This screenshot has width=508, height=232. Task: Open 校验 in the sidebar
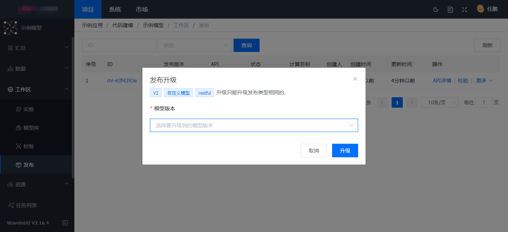click(x=29, y=146)
